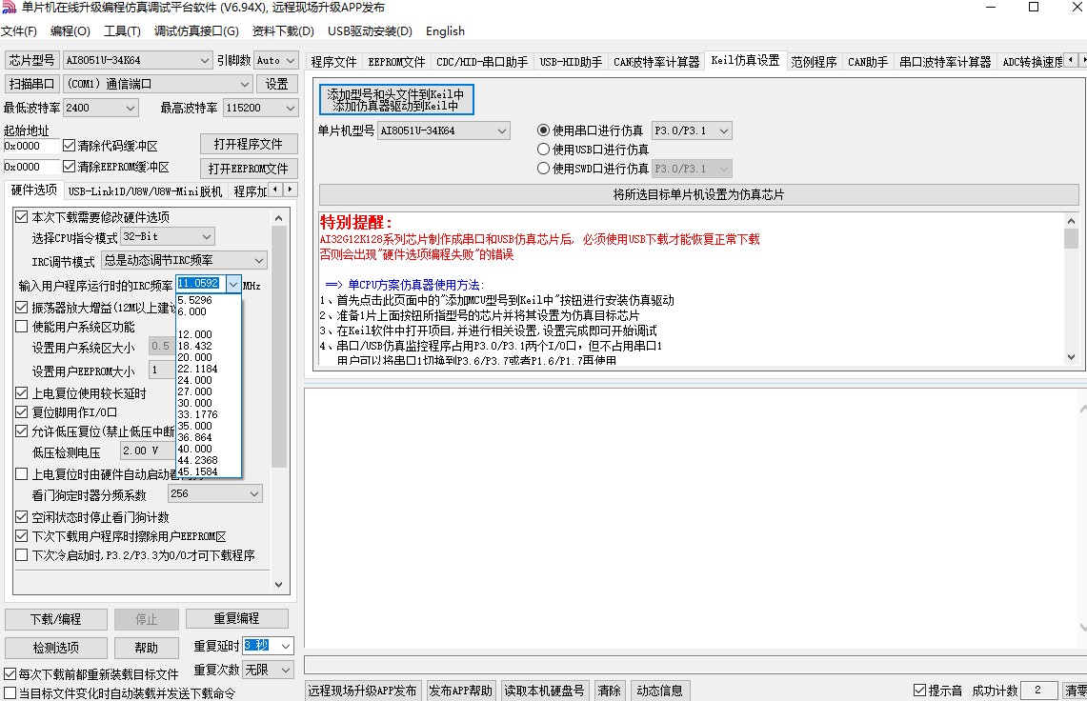The height and width of the screenshot is (701, 1087).
Task: Click the 下载/编程 button
Action: (56, 619)
